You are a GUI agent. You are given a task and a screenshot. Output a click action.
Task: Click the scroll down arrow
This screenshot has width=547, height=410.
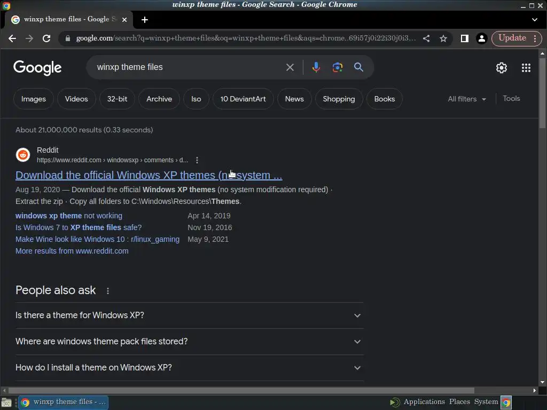[x=542, y=382]
